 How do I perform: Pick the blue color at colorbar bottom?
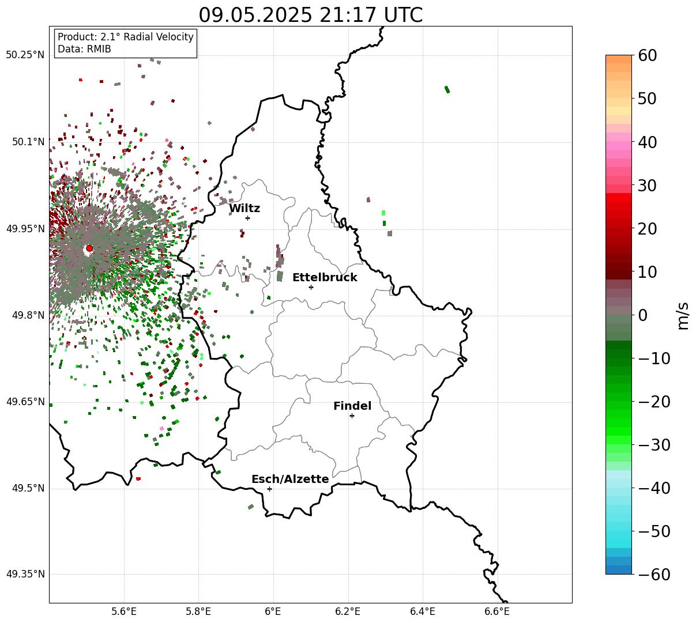[619, 569]
